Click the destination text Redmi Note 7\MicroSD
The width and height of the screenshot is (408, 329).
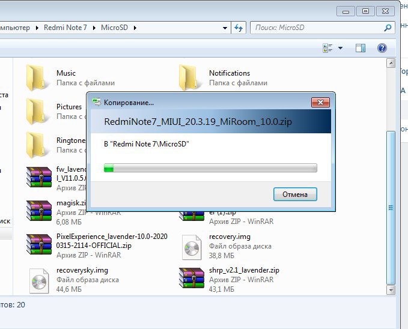coord(147,144)
